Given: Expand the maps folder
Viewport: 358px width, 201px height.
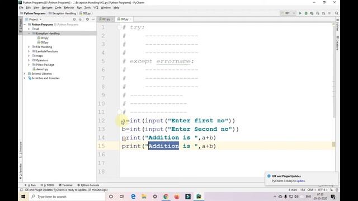Looking at the screenshot, I should click(x=29, y=56).
